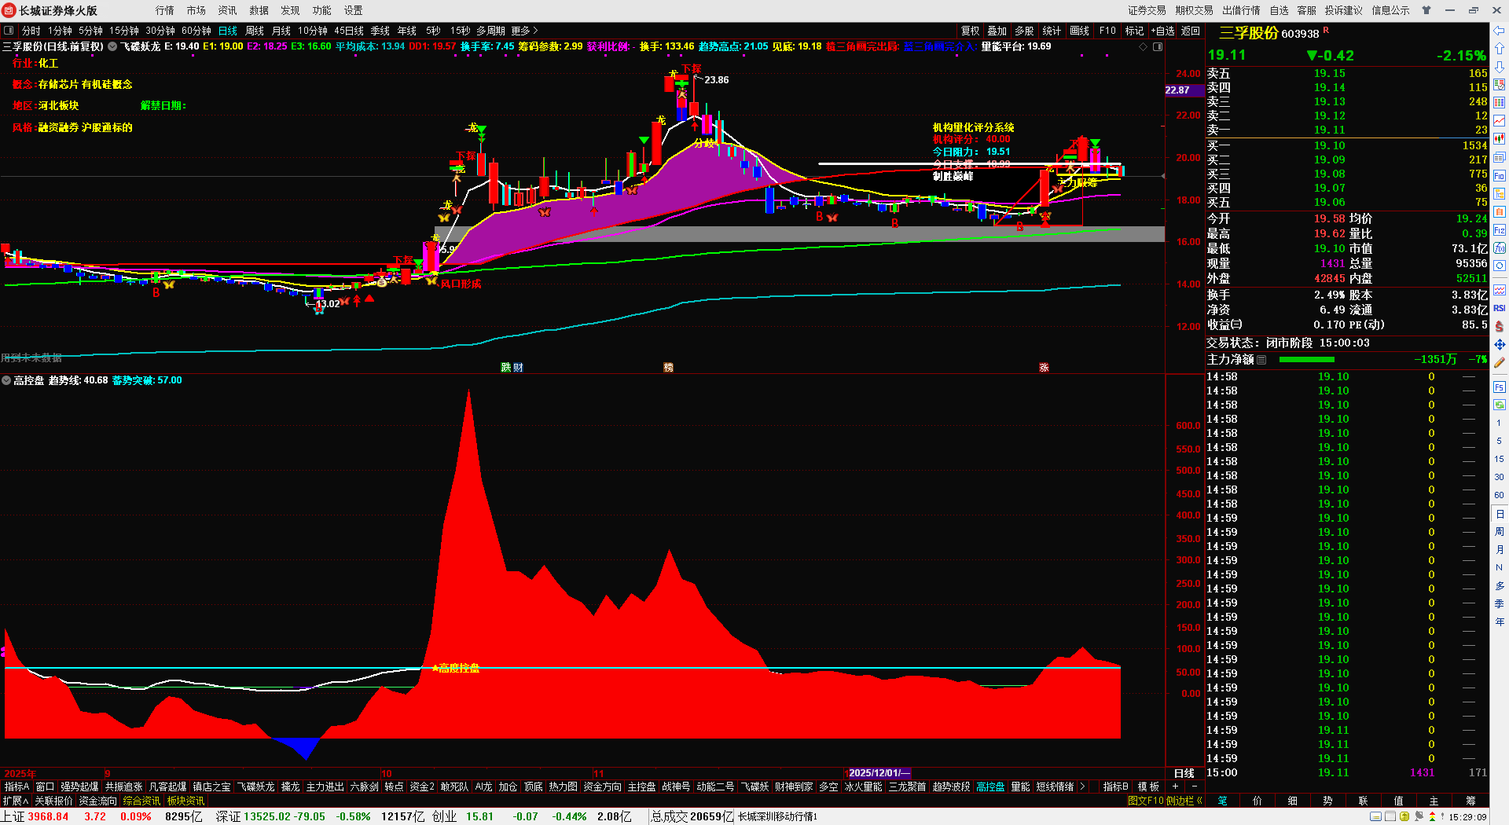Select the RSI indicator sidebar icon
This screenshot has width=1509, height=825.
(x=1499, y=308)
